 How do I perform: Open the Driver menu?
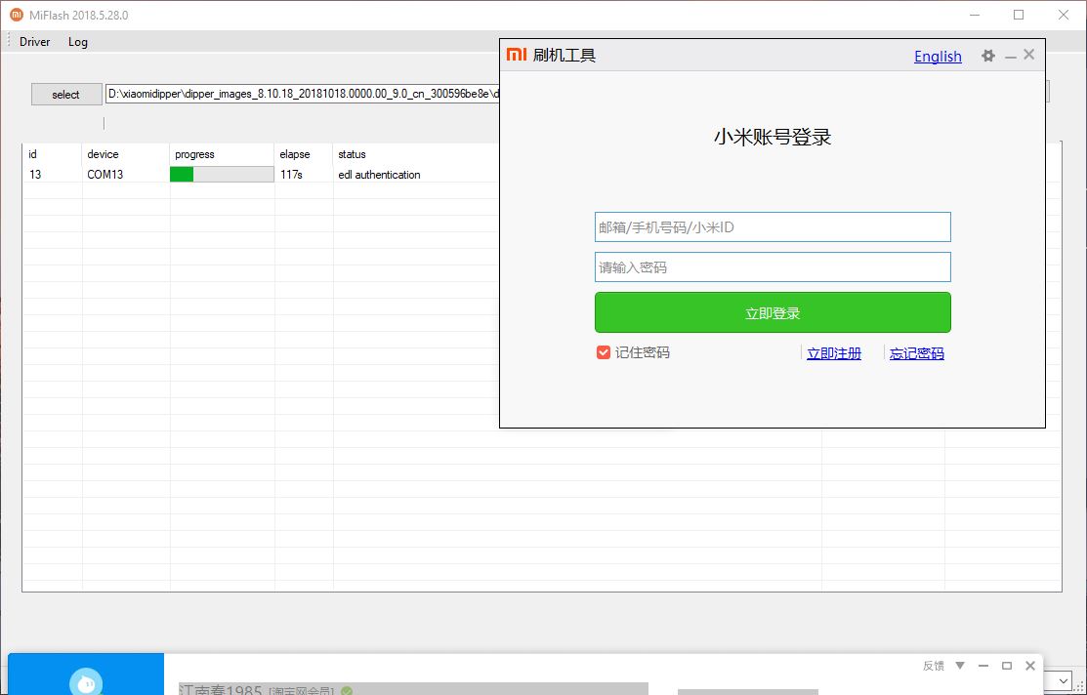(x=34, y=42)
